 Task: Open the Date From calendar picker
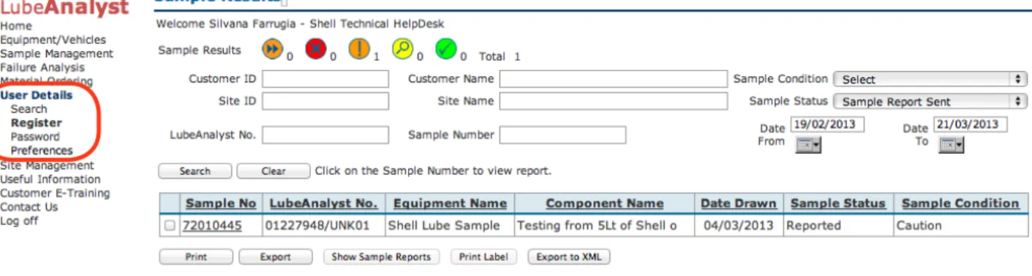click(808, 144)
